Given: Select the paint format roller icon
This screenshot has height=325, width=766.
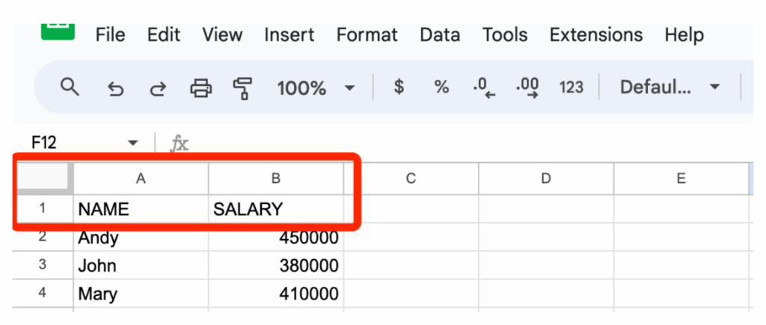Looking at the screenshot, I should tap(242, 89).
